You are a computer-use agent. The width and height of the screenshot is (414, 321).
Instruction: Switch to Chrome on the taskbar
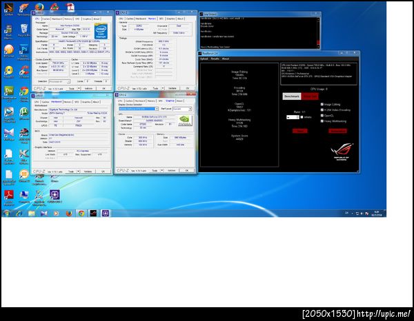81,214
